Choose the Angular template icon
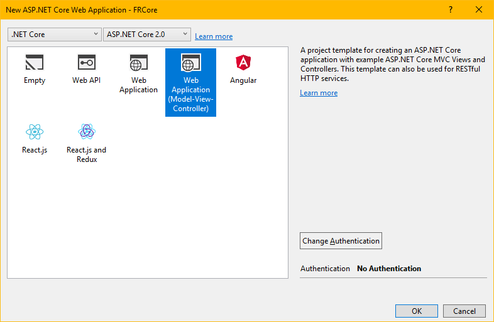494x322 pixels. [x=243, y=62]
